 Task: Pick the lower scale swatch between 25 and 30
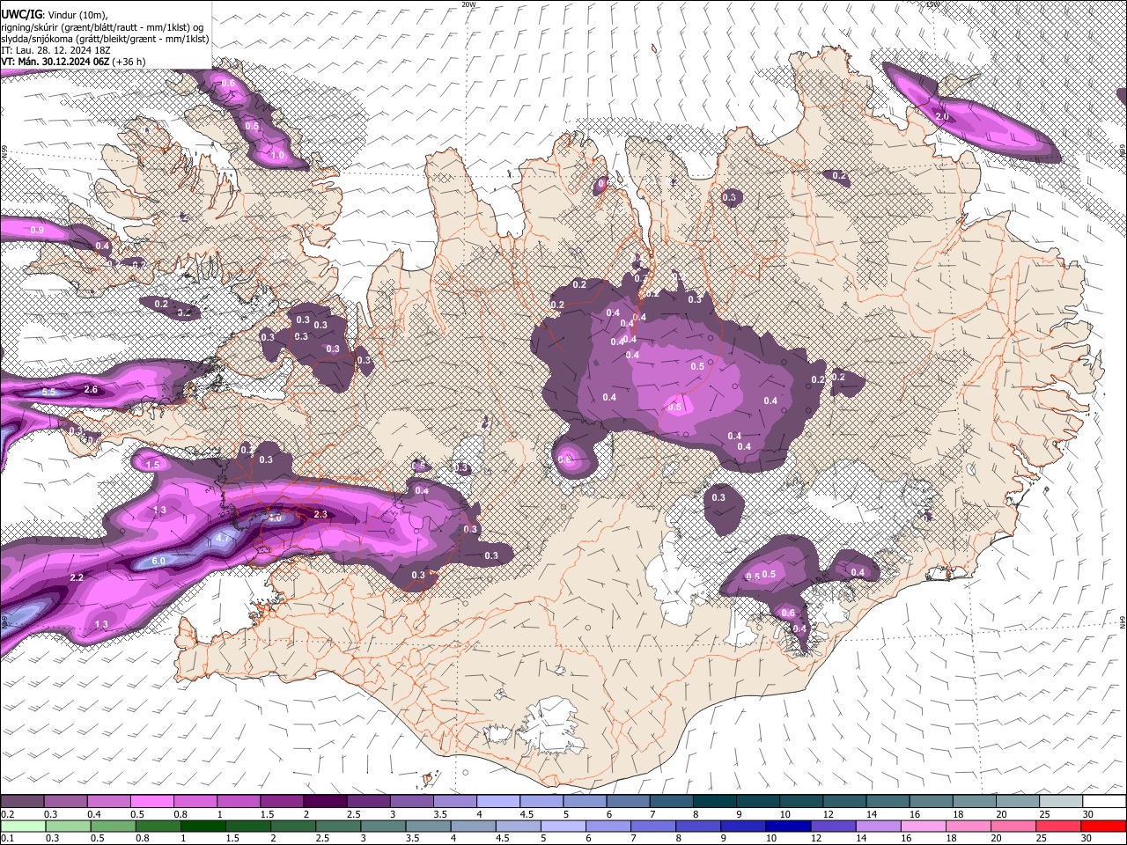click(1057, 826)
